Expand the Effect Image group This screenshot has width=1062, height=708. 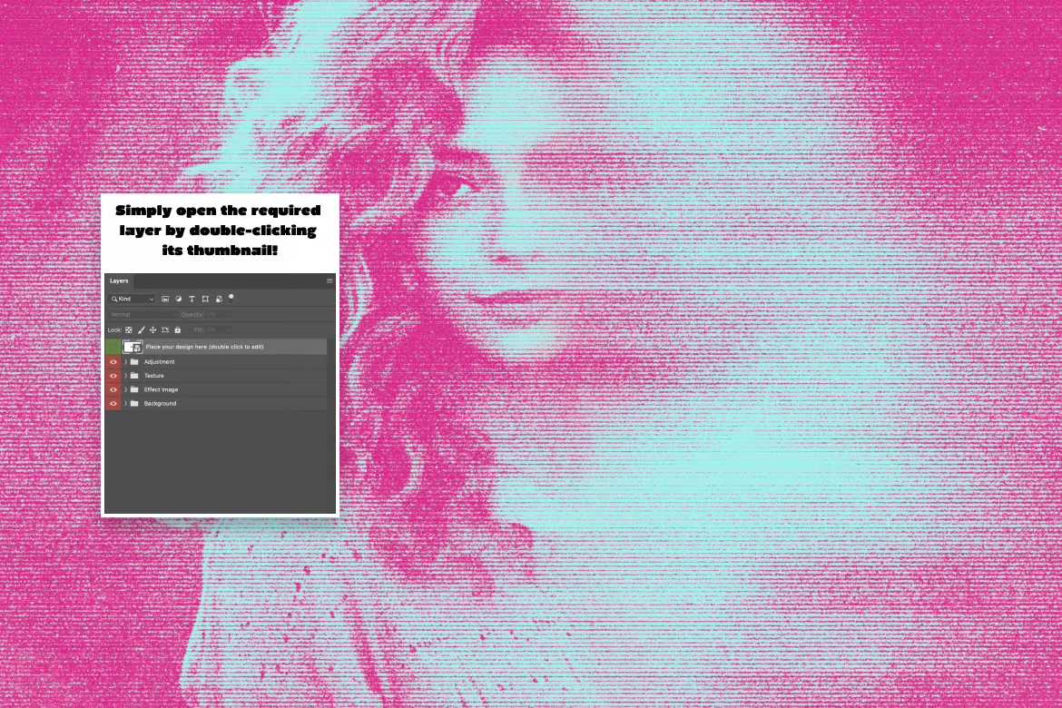click(126, 389)
